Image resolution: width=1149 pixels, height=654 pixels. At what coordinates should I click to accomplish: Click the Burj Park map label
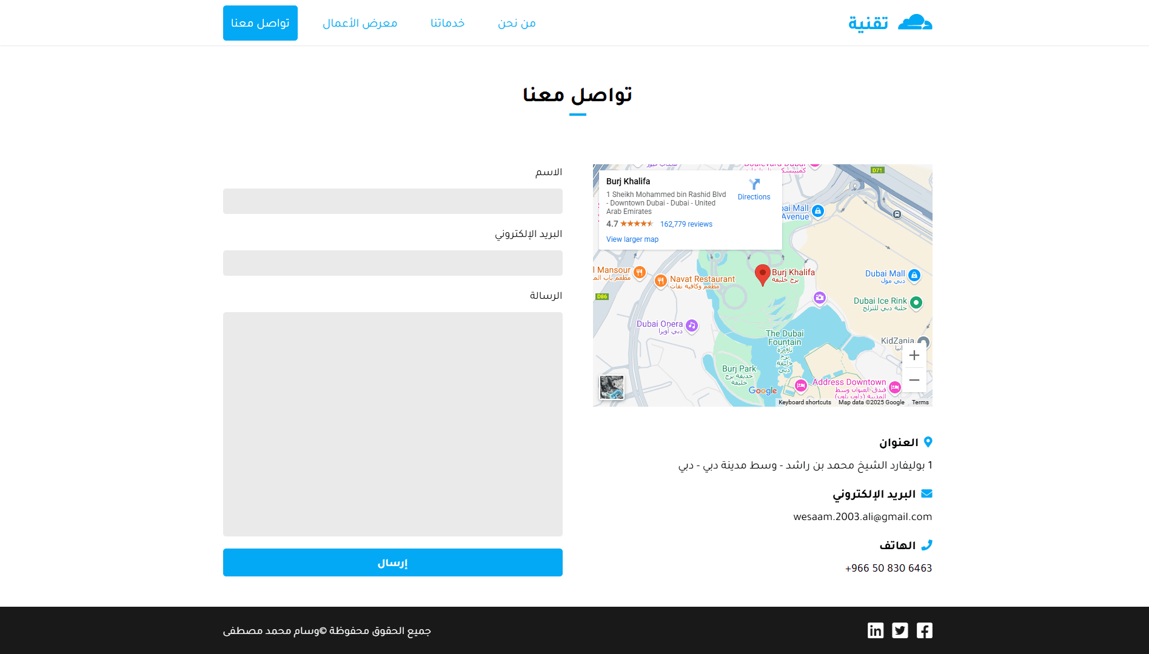point(739,369)
